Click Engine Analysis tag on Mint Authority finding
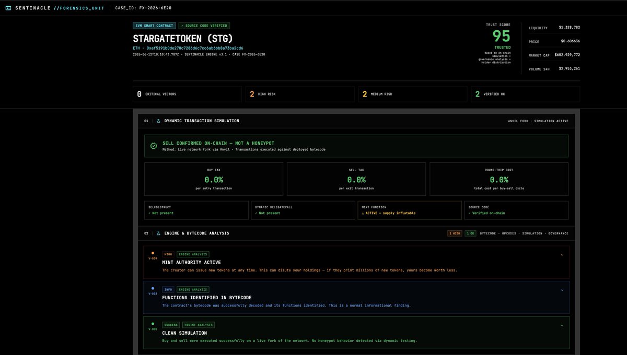Viewport: 627px width, 355px height. 193,254
